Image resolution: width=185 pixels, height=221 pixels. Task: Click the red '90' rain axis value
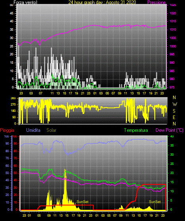(x=15, y=143)
